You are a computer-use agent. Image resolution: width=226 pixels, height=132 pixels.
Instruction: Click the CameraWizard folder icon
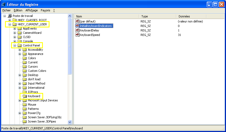20,33
